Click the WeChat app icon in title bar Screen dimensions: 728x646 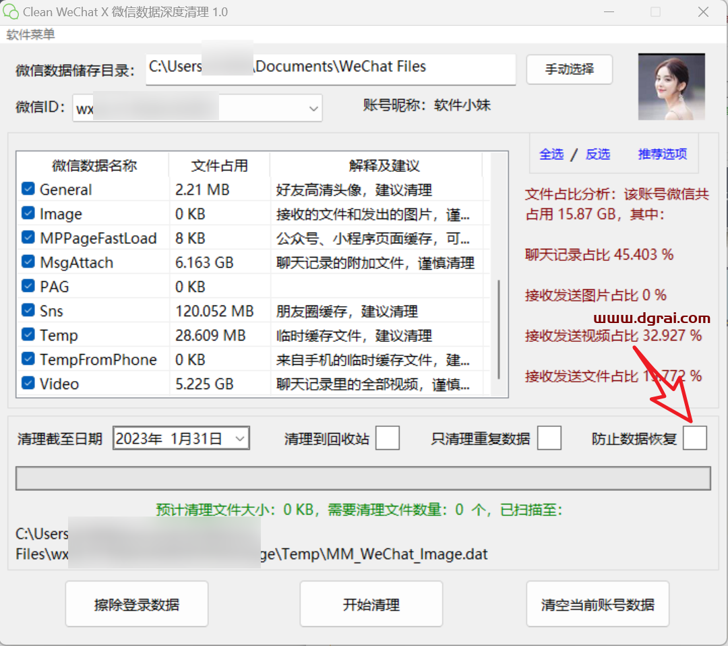11,11
